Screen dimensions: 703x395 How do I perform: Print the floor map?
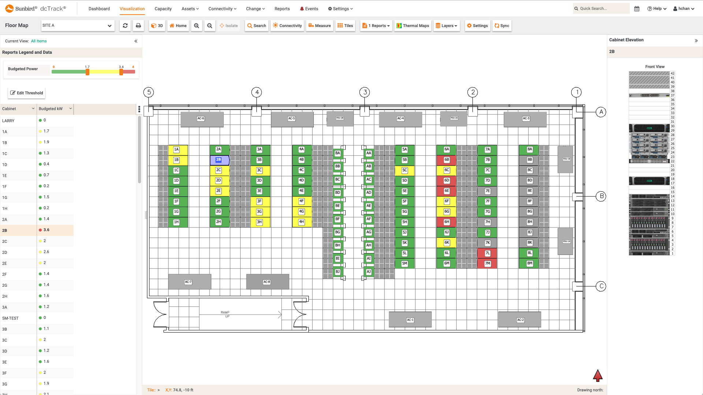[138, 26]
